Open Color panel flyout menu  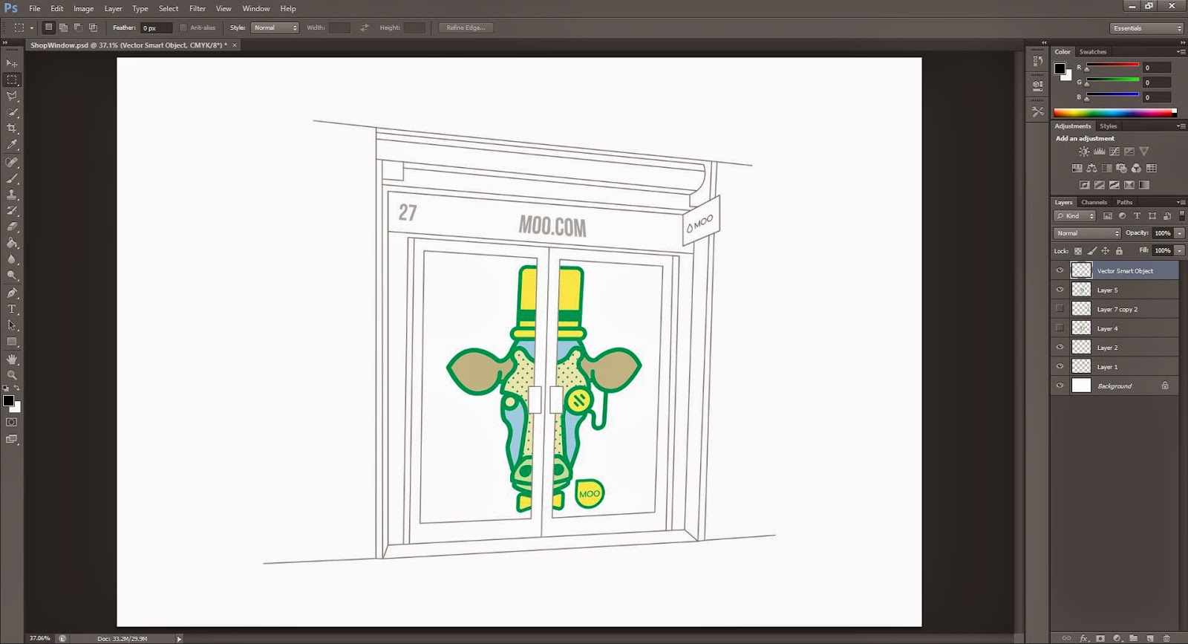pyautogui.click(x=1181, y=52)
